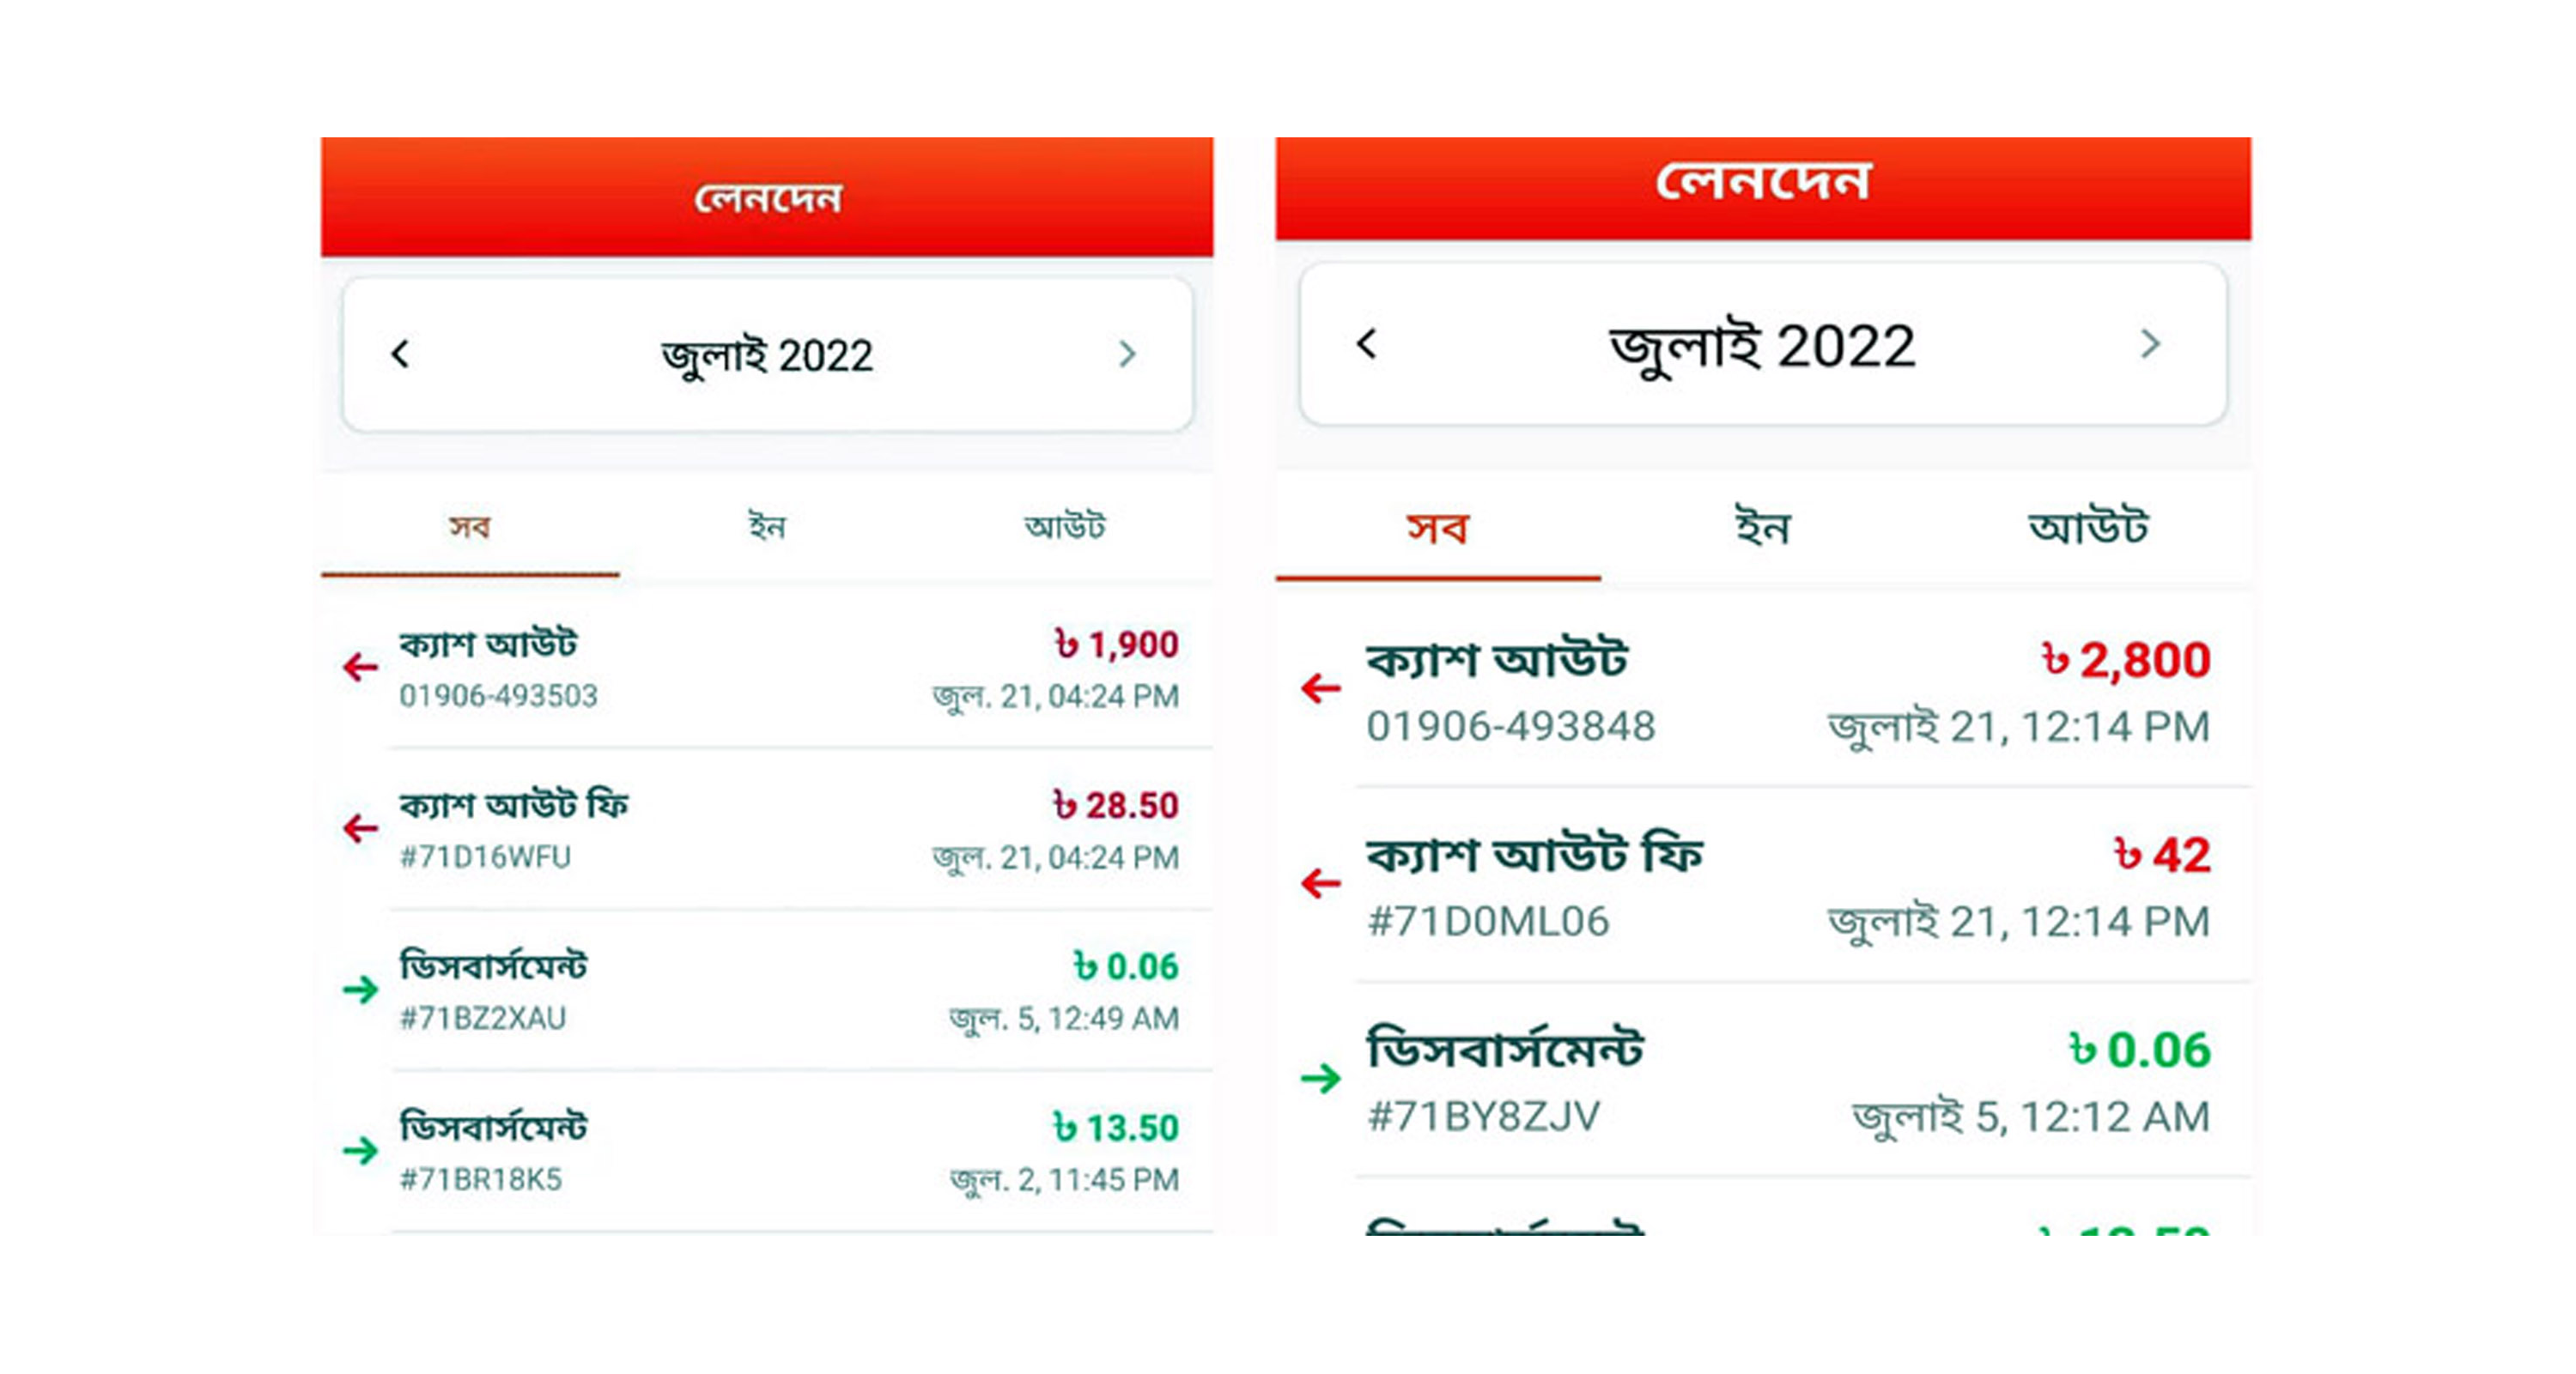Click green arrow beside #71BY8ZJV disbursement
This screenshot has height=1374, width=2576.
click(x=1320, y=1077)
